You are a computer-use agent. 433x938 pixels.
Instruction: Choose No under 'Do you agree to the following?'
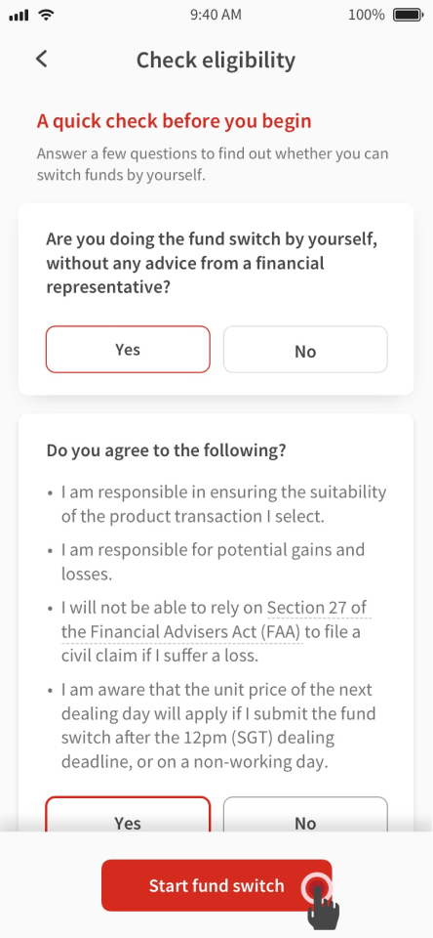tap(305, 814)
